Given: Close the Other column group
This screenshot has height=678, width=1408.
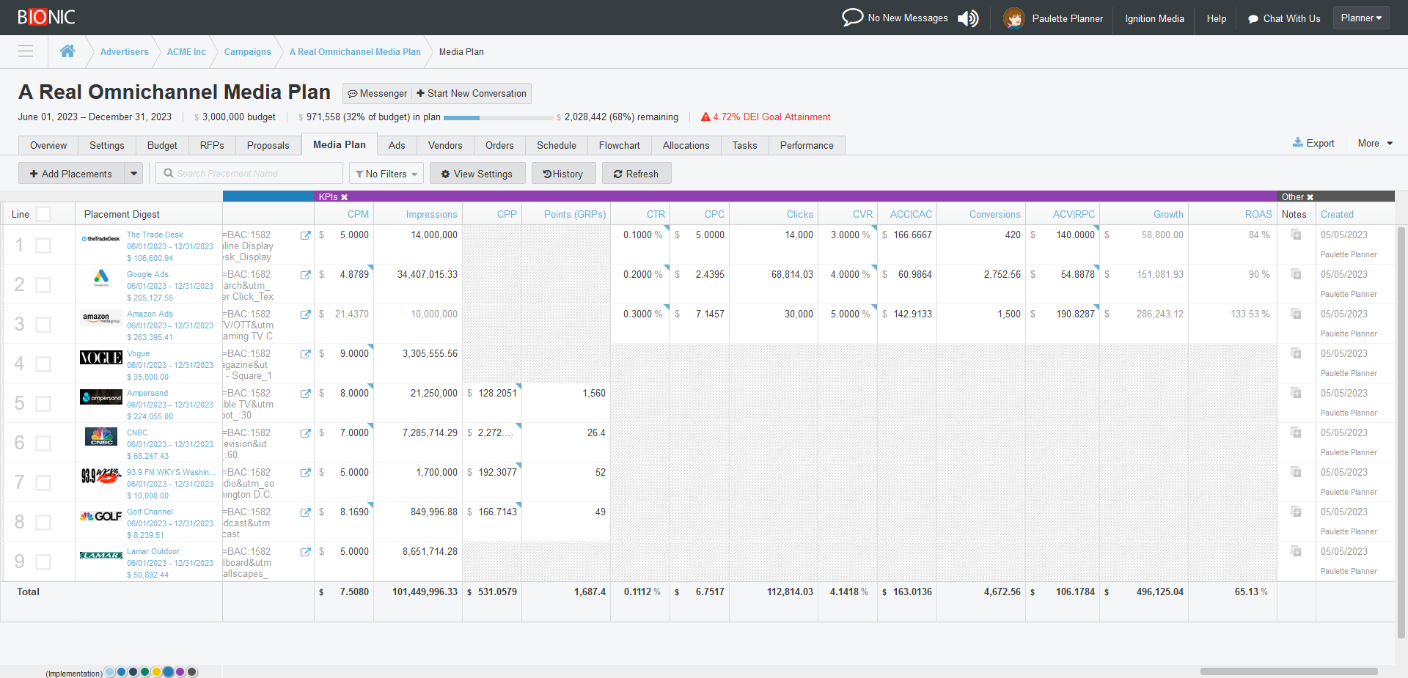Looking at the screenshot, I should point(1310,197).
